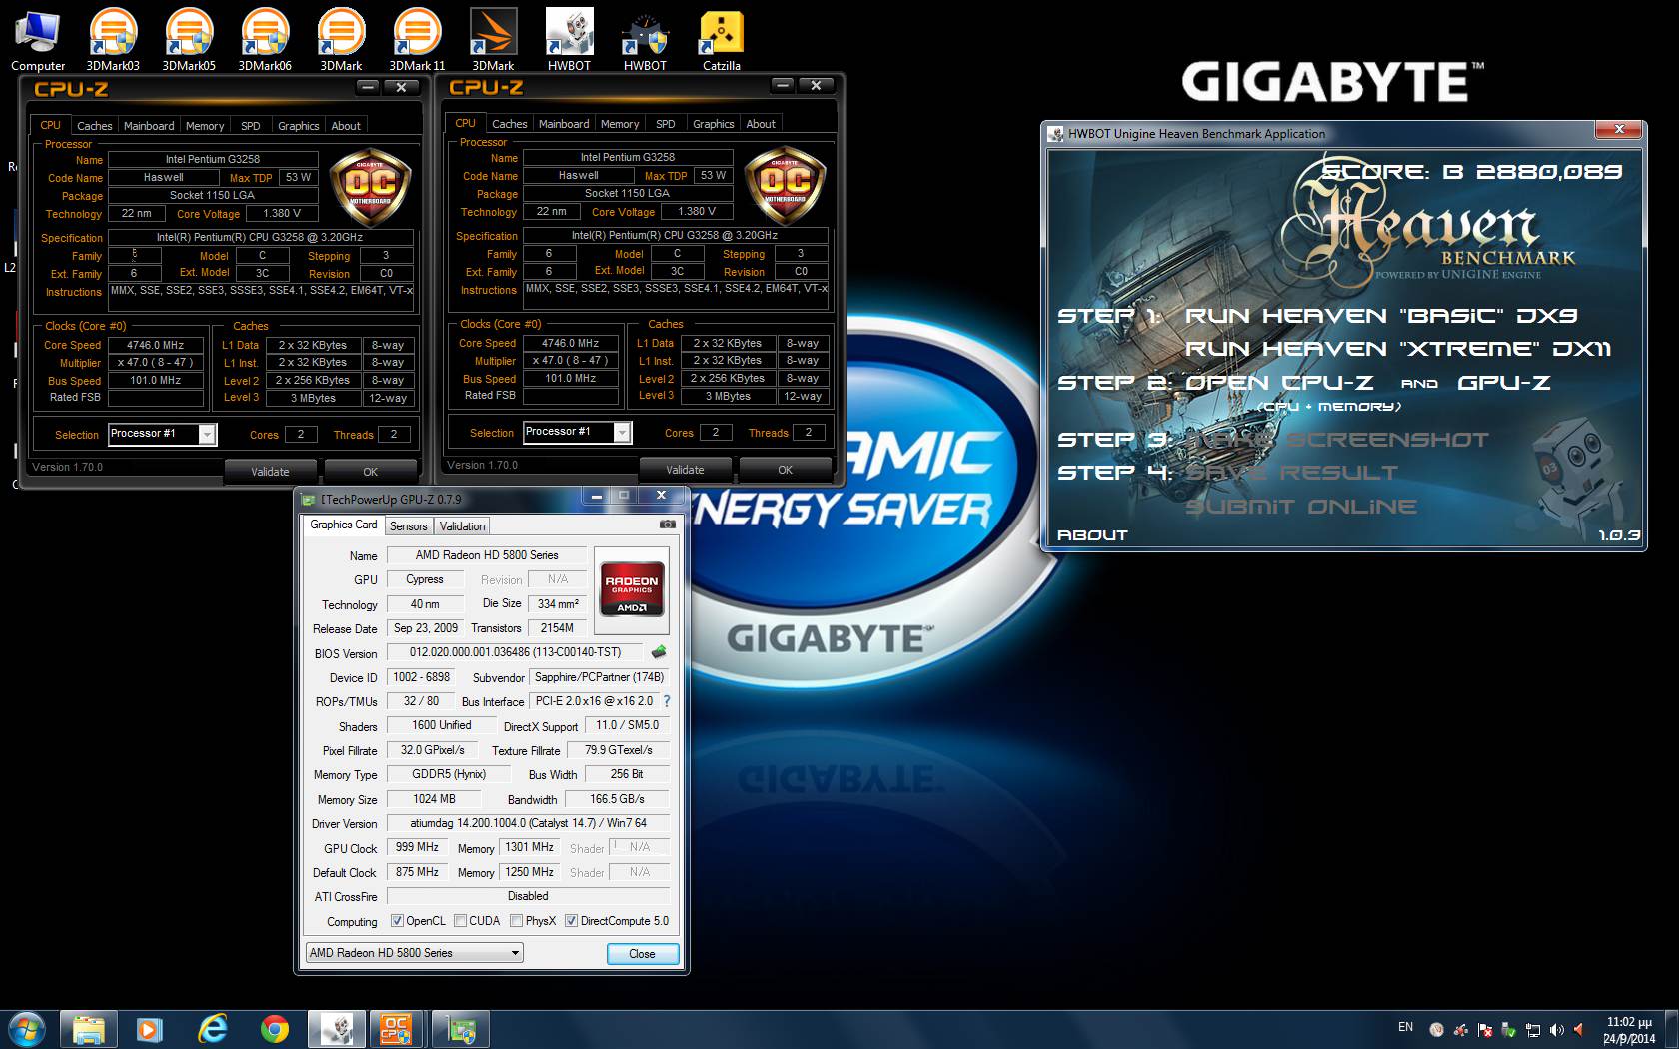Screen dimensions: 1679x1049
Task: Click the EN language indicator in the tray
Action: 1405,1027
